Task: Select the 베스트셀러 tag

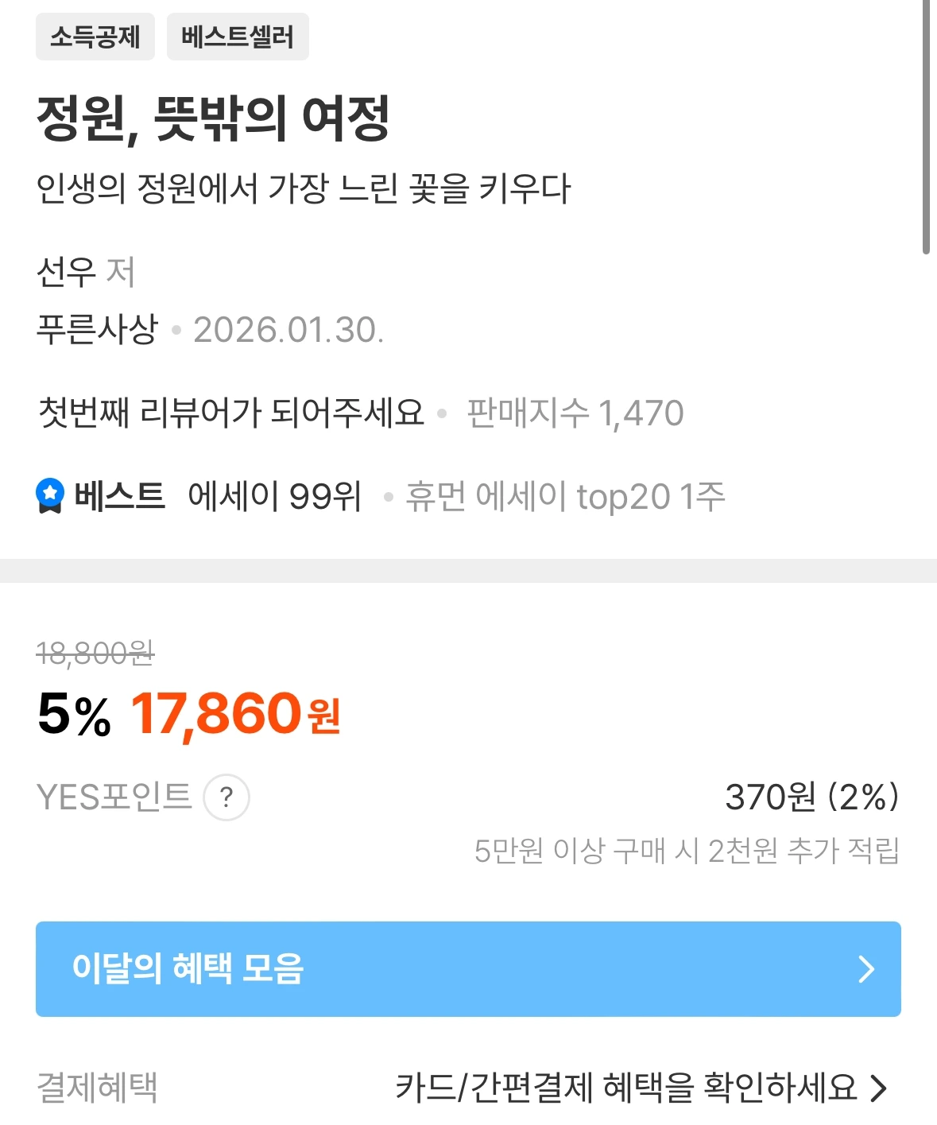Action: pos(238,37)
